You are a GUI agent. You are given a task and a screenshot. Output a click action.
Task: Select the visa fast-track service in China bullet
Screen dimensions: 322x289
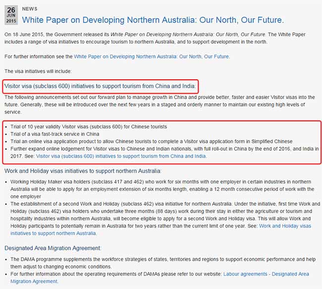coord(55,134)
